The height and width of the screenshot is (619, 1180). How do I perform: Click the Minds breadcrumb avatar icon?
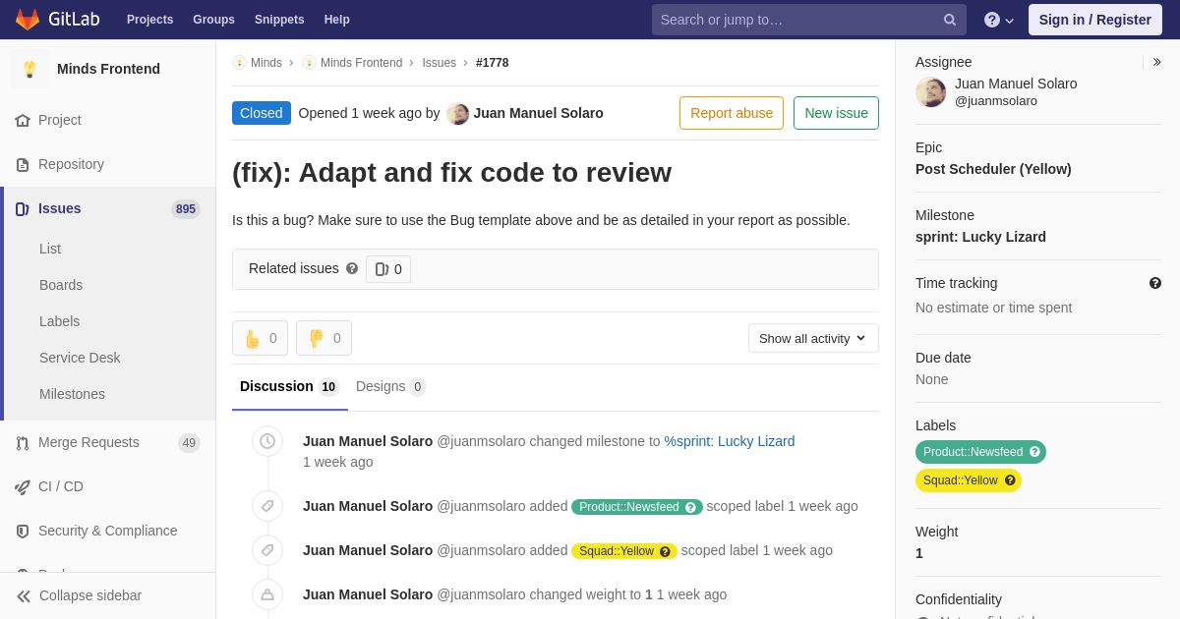point(239,63)
